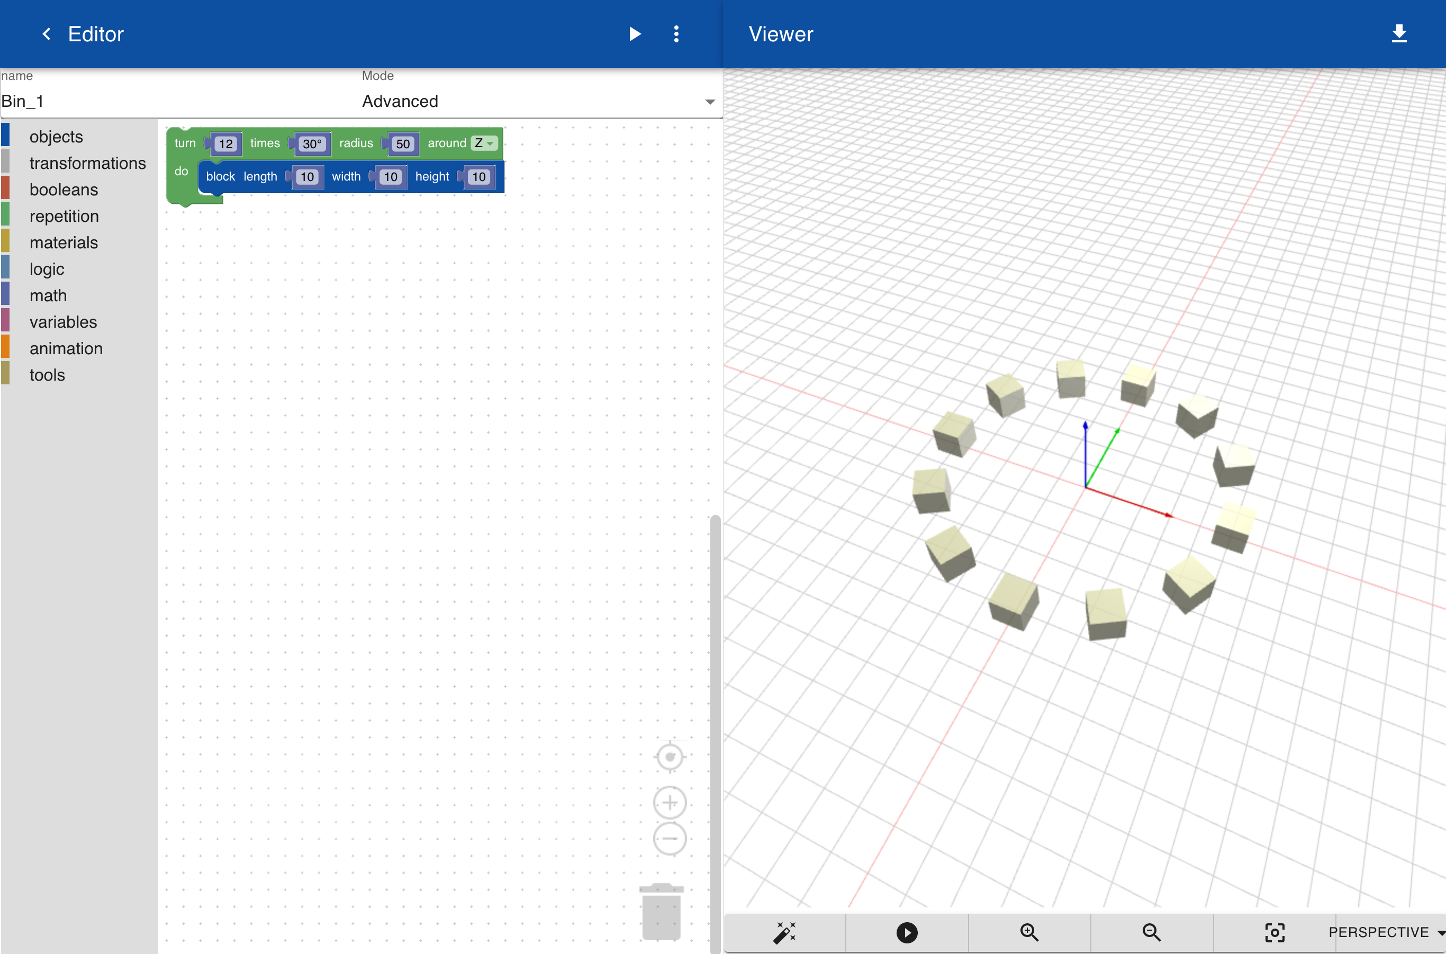Select the block height value 10
Viewport: 1446px width, 954px height.
tap(480, 176)
